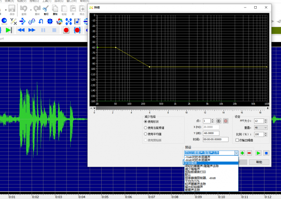Choose the last preset 嘶嘶声去除

(x=212, y=190)
